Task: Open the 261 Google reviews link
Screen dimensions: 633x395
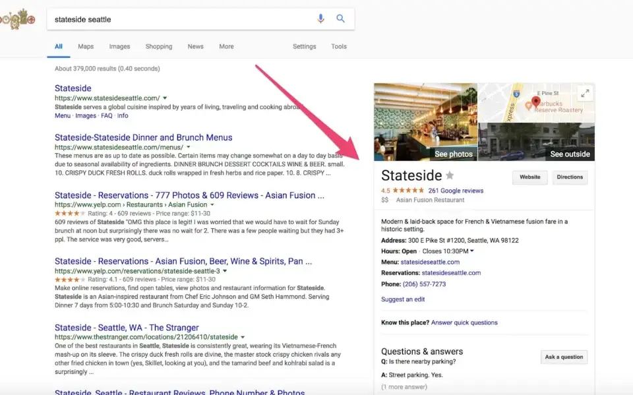Action: click(456, 191)
